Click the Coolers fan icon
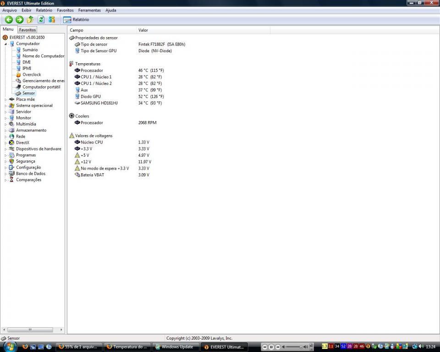Image resolution: width=440 pixels, height=352 pixels. coord(71,116)
